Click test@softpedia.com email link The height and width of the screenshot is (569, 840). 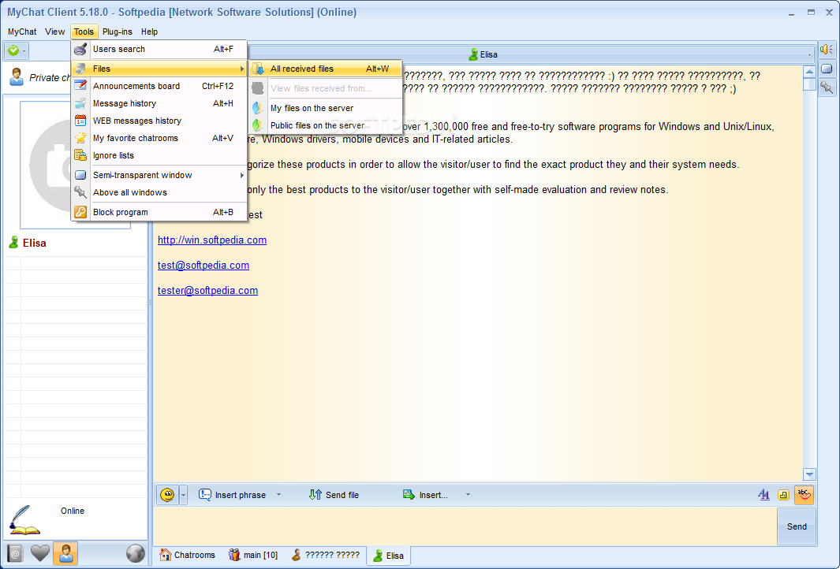[x=203, y=265]
